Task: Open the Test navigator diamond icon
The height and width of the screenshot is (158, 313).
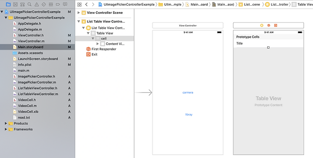Action: tap(44, 4)
